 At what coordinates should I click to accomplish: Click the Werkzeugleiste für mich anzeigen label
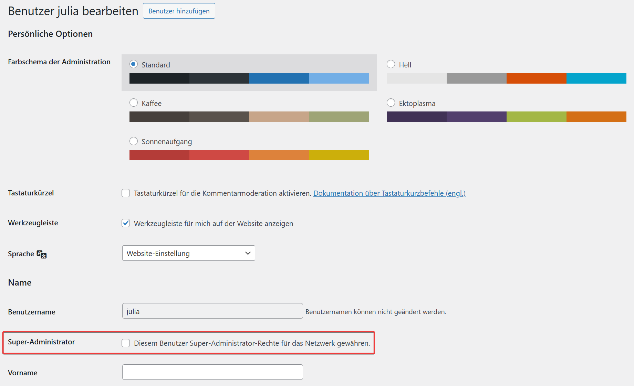click(214, 224)
